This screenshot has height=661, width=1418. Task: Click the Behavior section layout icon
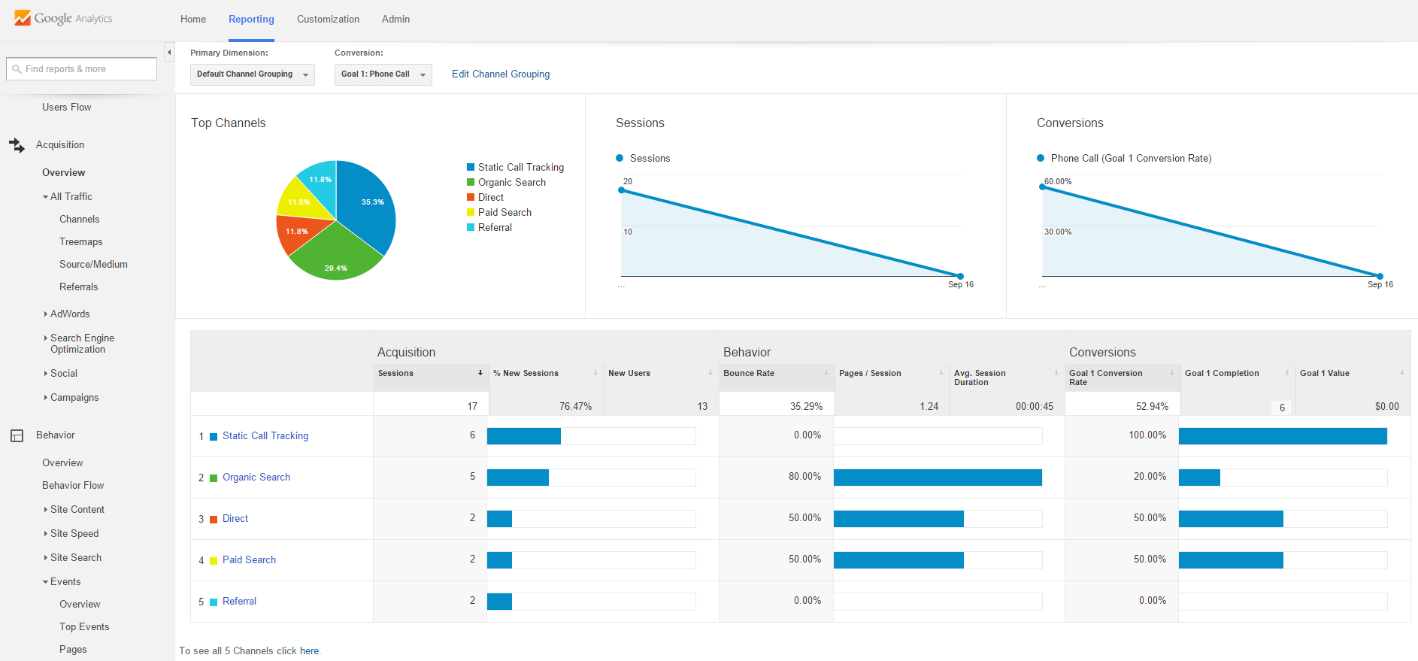[x=17, y=435]
